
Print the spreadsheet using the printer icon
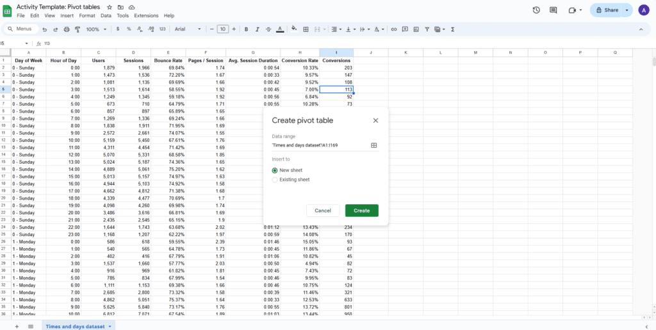point(66,29)
